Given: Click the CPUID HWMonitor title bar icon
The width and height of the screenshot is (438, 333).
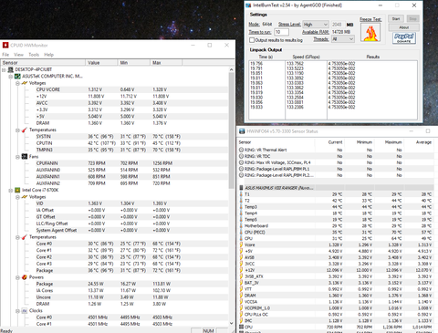Looking at the screenshot, I should point(5,46).
